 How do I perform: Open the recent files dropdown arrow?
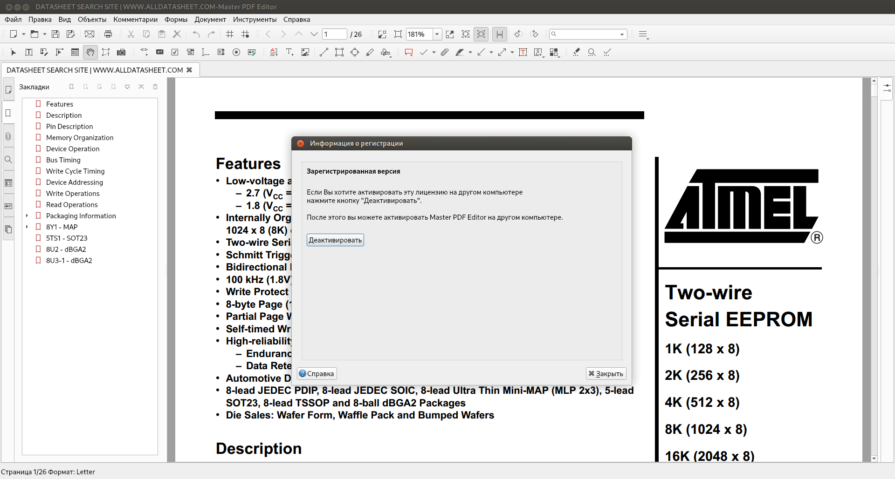[x=45, y=34]
